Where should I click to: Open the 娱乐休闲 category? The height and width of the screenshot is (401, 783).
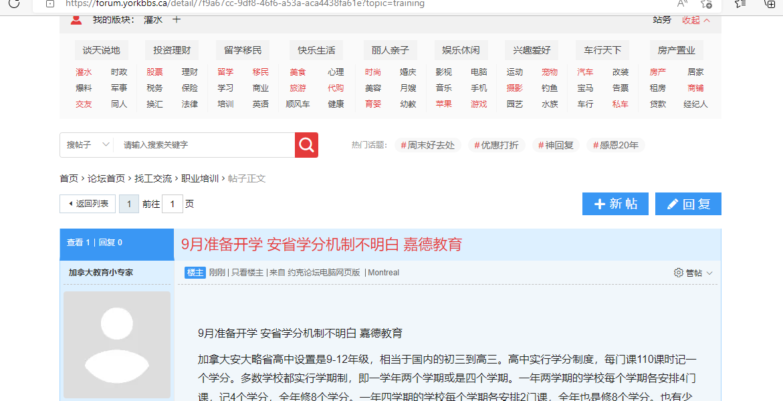tap(461, 50)
